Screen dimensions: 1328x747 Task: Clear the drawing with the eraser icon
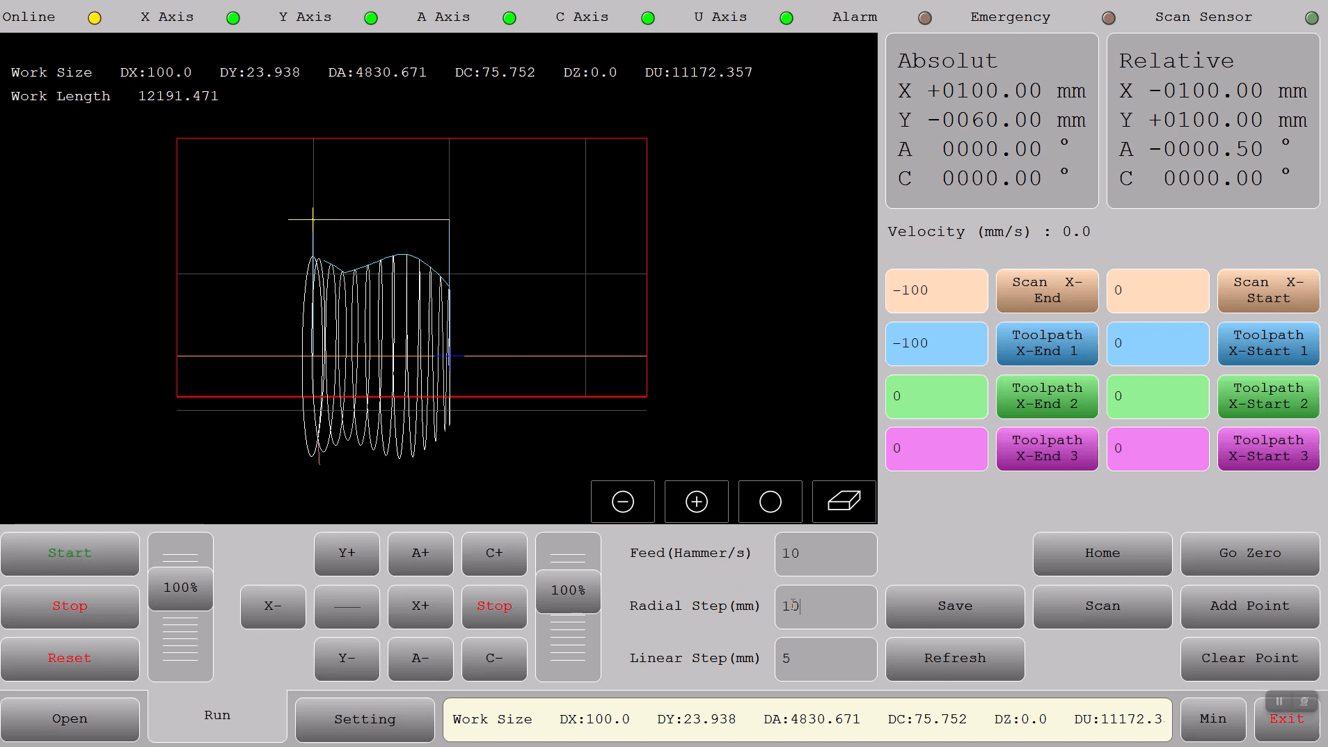pos(844,502)
